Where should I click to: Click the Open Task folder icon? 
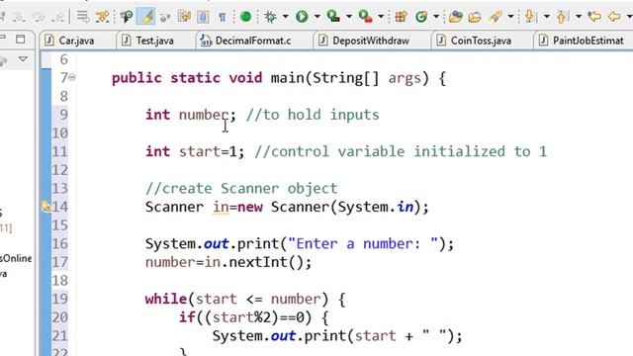click(475, 17)
